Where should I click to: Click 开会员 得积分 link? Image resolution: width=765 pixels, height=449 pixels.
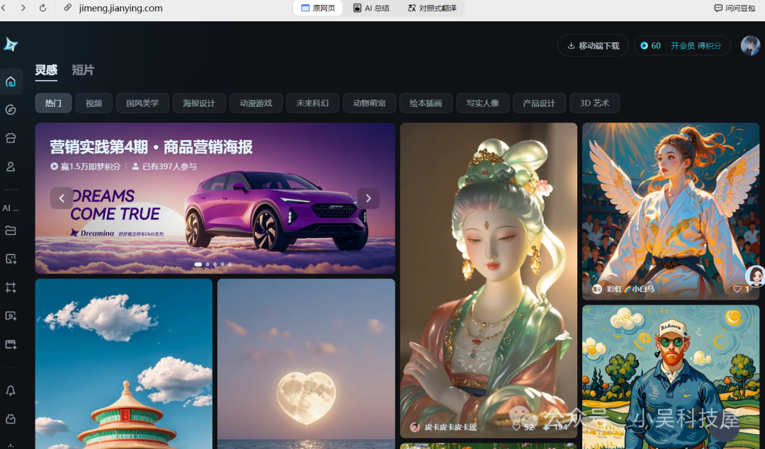pyautogui.click(x=696, y=45)
